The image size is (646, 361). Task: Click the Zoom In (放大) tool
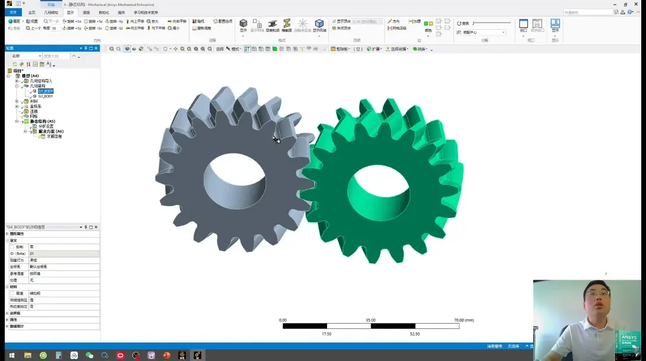153,21
